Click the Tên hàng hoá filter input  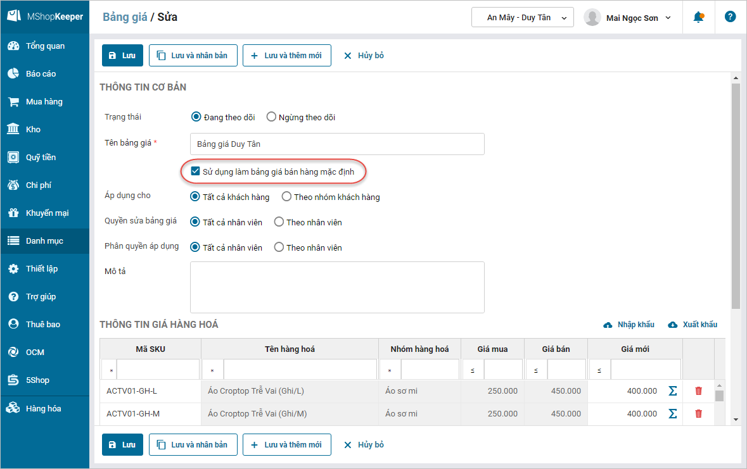[x=300, y=370]
